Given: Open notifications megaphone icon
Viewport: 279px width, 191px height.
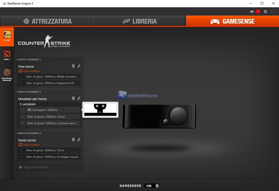Looking at the screenshot, I should click(252, 12).
